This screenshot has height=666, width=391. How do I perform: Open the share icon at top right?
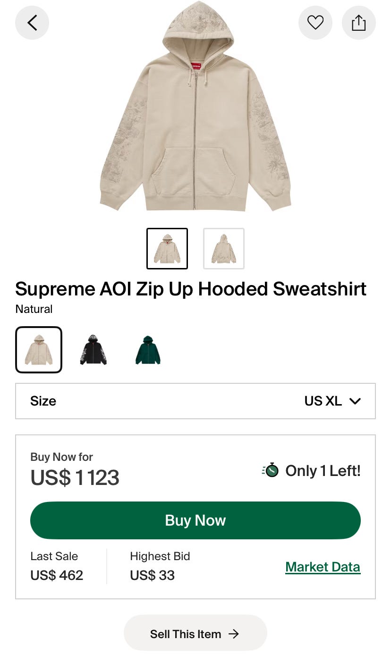(x=359, y=22)
